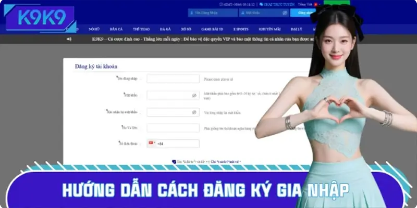Click the 'Please enter player id' hint

[x=218, y=79]
